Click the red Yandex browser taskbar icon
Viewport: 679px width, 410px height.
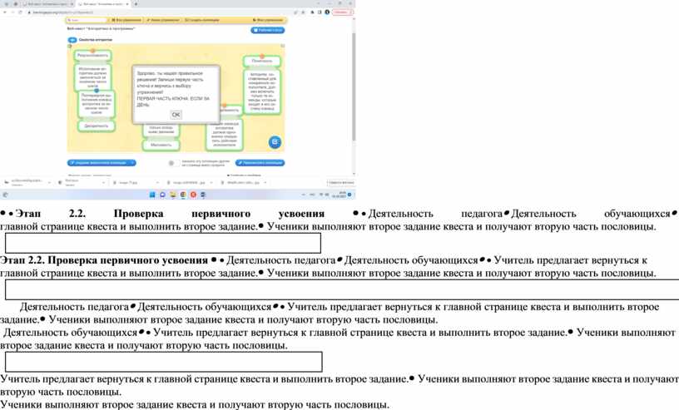point(193,195)
